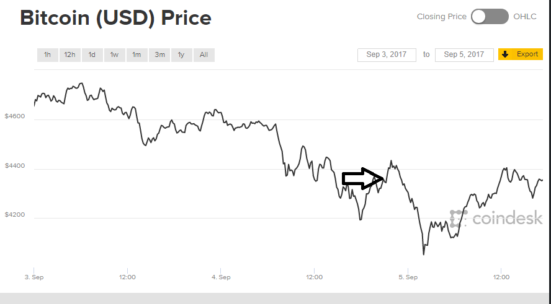Screen dimensions: 551x304
Task: Click the OHLC label
Action: [525, 17]
